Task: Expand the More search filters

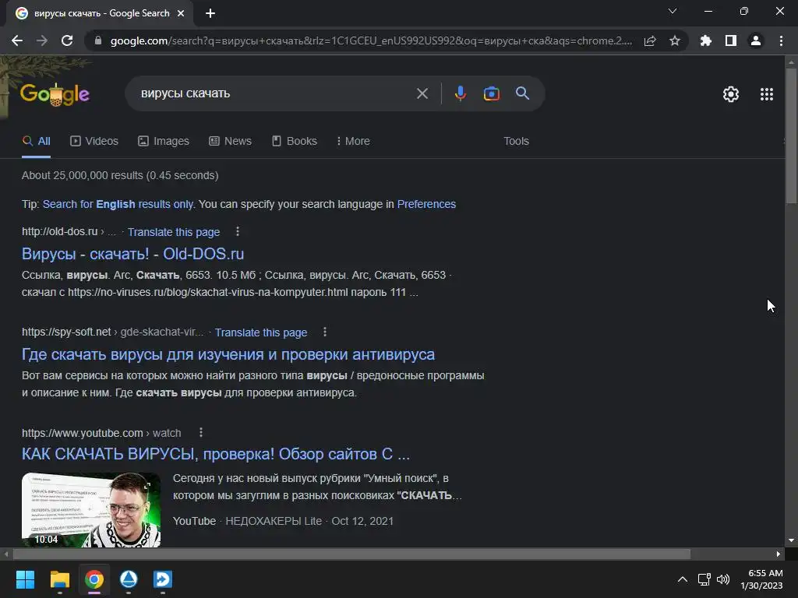Action: 353,142
